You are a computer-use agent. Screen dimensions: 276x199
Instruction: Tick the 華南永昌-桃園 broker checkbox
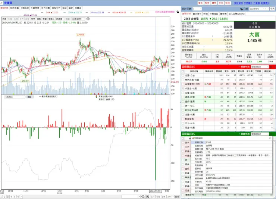(x=183, y=80)
